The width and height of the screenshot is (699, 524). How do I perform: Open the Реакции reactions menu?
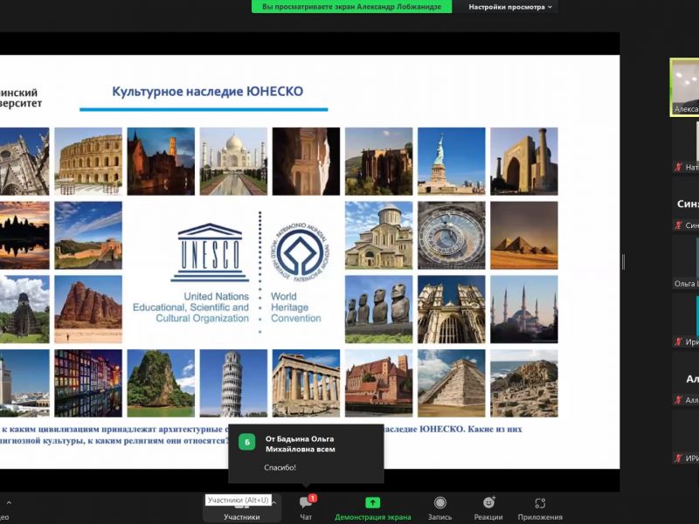(488, 507)
